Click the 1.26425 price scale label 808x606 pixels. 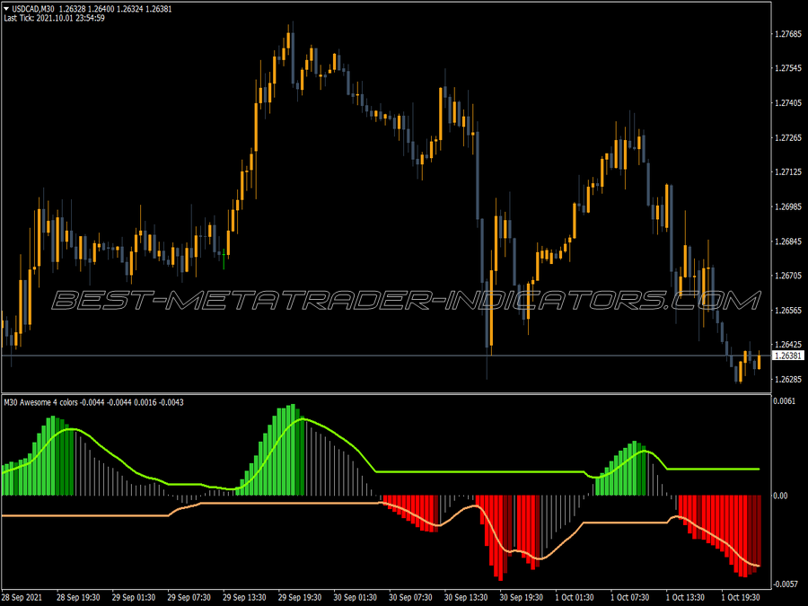(x=788, y=344)
